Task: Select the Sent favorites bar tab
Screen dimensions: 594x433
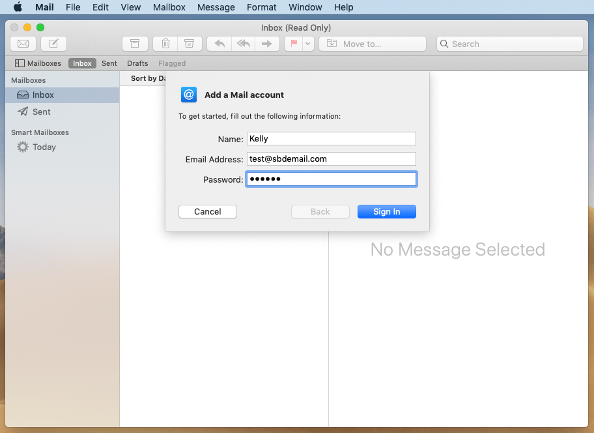Action: coord(109,63)
